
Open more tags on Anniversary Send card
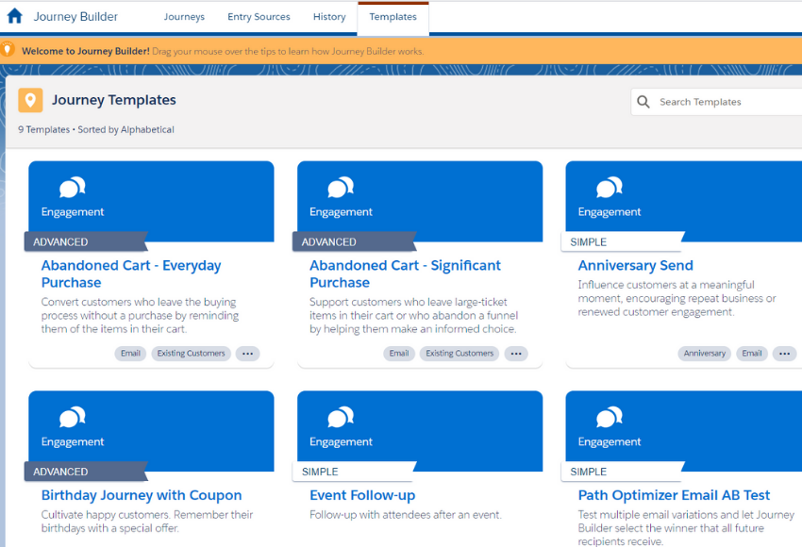tap(785, 354)
